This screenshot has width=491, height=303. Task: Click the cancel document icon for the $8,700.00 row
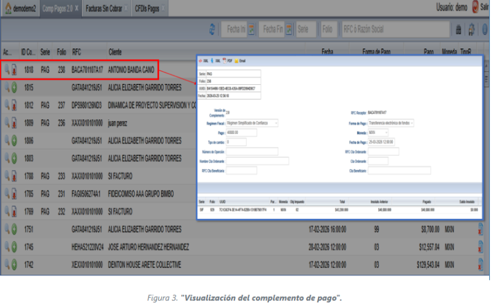pos(480,229)
